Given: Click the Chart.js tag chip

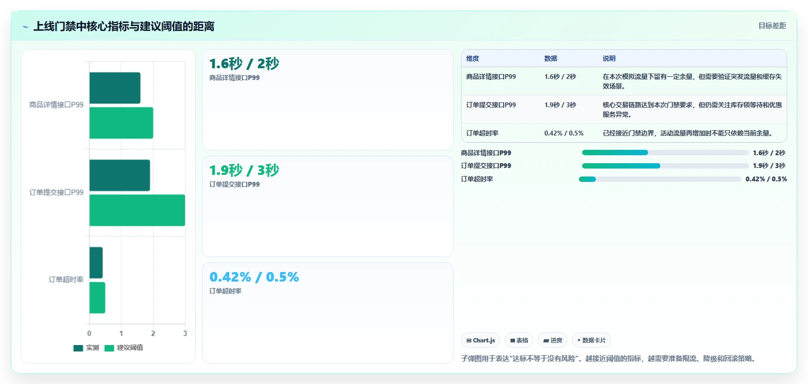Looking at the screenshot, I should (x=481, y=340).
